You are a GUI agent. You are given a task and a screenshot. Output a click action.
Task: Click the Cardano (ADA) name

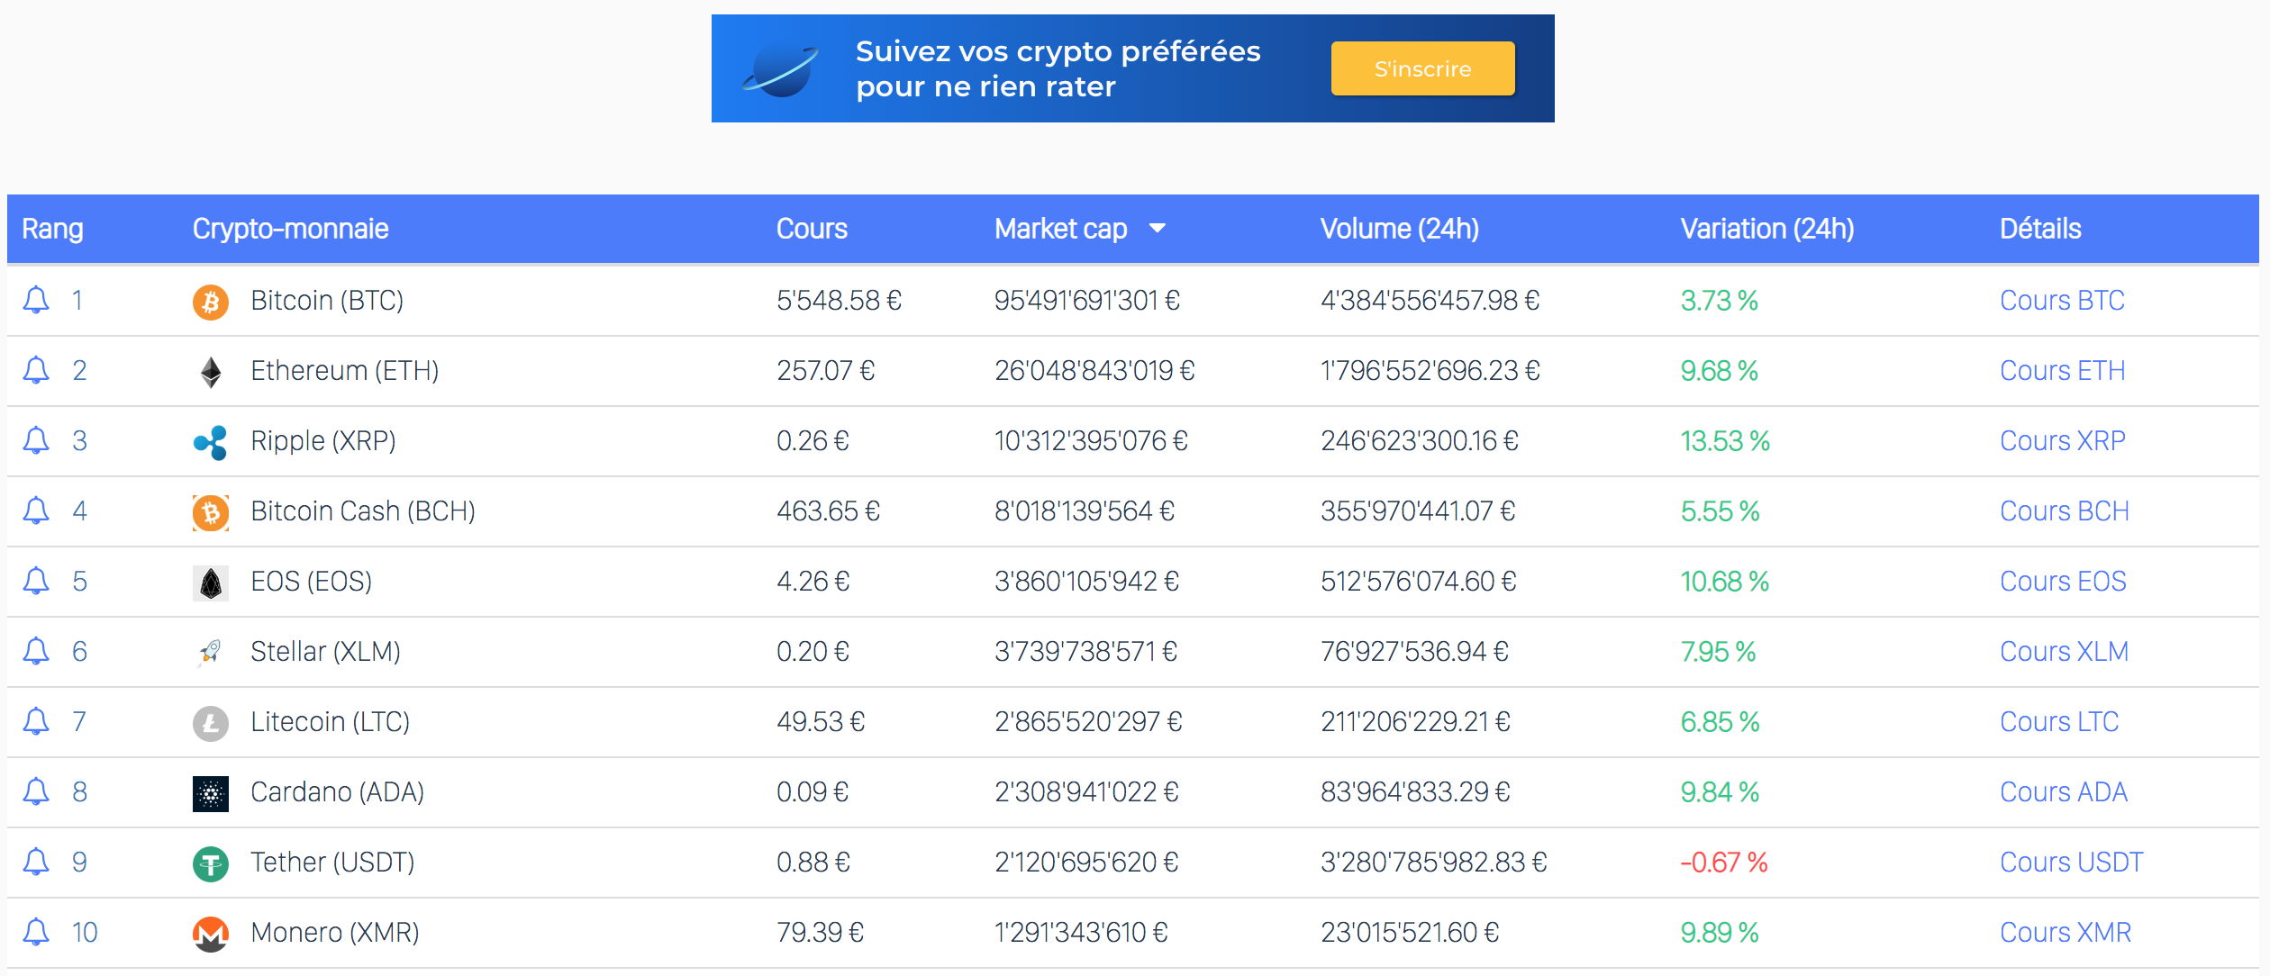[x=337, y=791]
